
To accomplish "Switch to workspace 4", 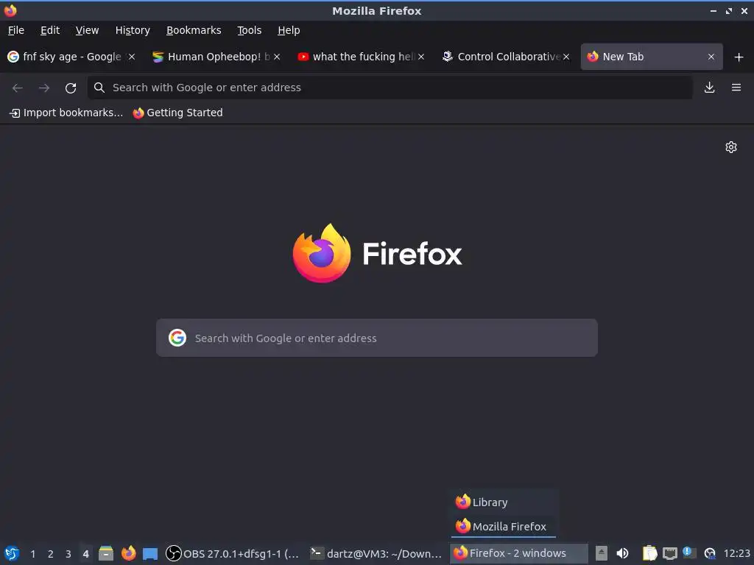I will pos(86,554).
